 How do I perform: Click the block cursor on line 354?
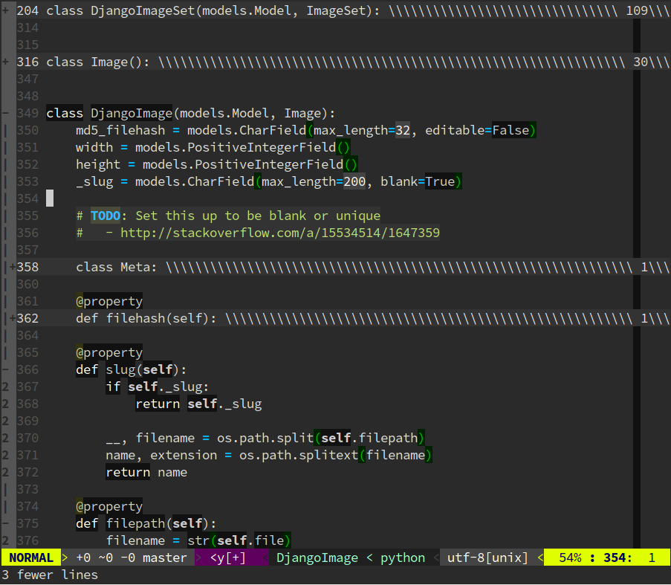(50, 198)
